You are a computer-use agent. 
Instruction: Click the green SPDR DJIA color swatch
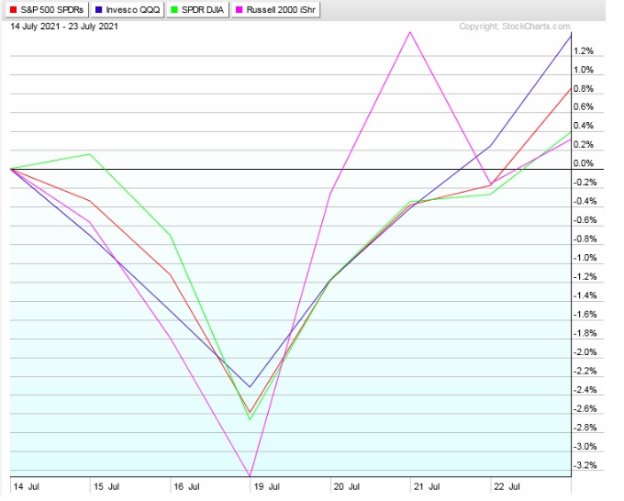(x=174, y=9)
